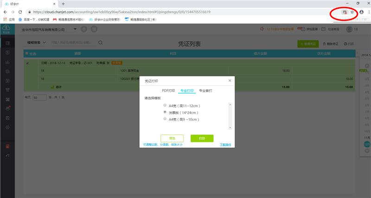Click the 预览 preview button

coord(172,138)
